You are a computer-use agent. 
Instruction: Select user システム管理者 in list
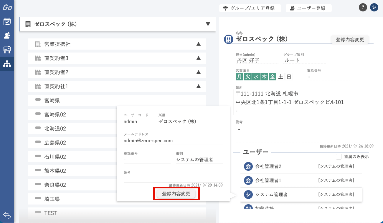point(301,195)
